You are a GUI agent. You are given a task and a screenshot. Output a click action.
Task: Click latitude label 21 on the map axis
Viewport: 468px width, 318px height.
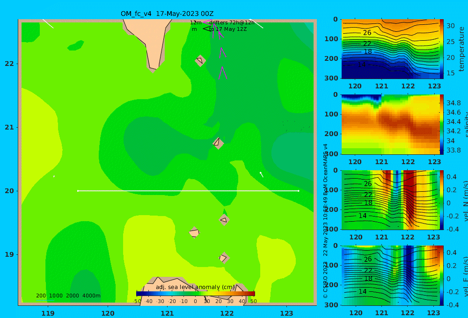[x=9, y=127]
